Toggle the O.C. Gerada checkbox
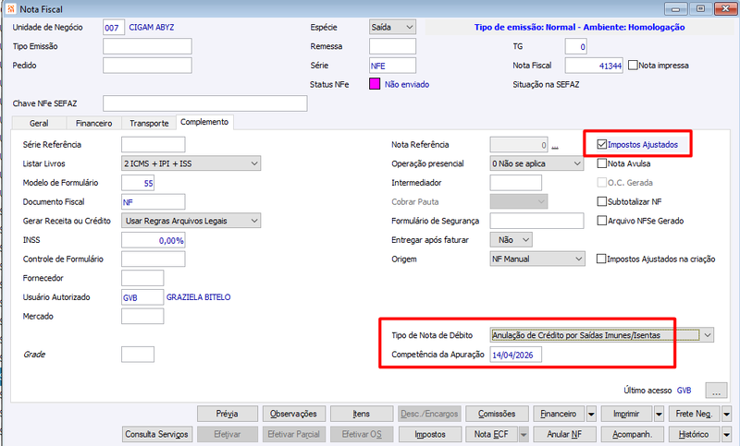This screenshot has width=740, height=446. click(x=602, y=182)
